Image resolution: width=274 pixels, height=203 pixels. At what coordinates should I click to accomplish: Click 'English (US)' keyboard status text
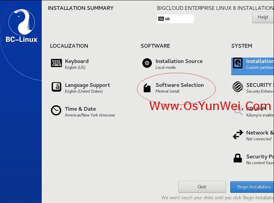point(75,67)
